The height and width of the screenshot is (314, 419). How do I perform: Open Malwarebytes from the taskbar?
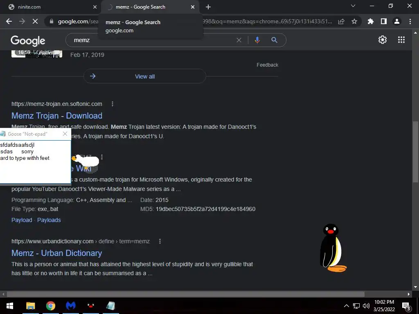(70, 306)
